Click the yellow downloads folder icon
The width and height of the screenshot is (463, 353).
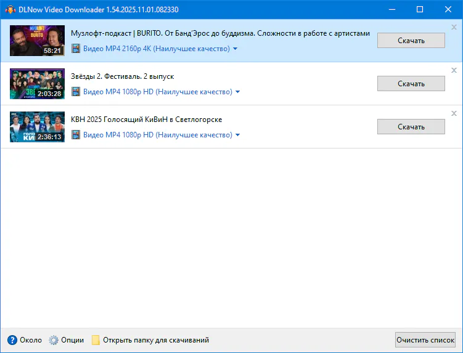(x=96, y=340)
